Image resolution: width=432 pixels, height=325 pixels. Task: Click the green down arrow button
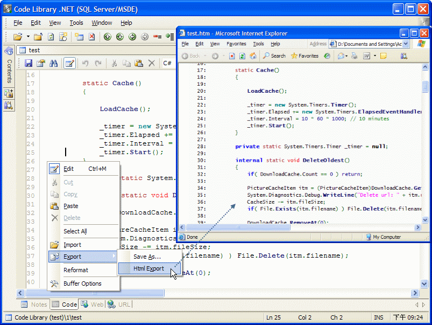click(120, 37)
